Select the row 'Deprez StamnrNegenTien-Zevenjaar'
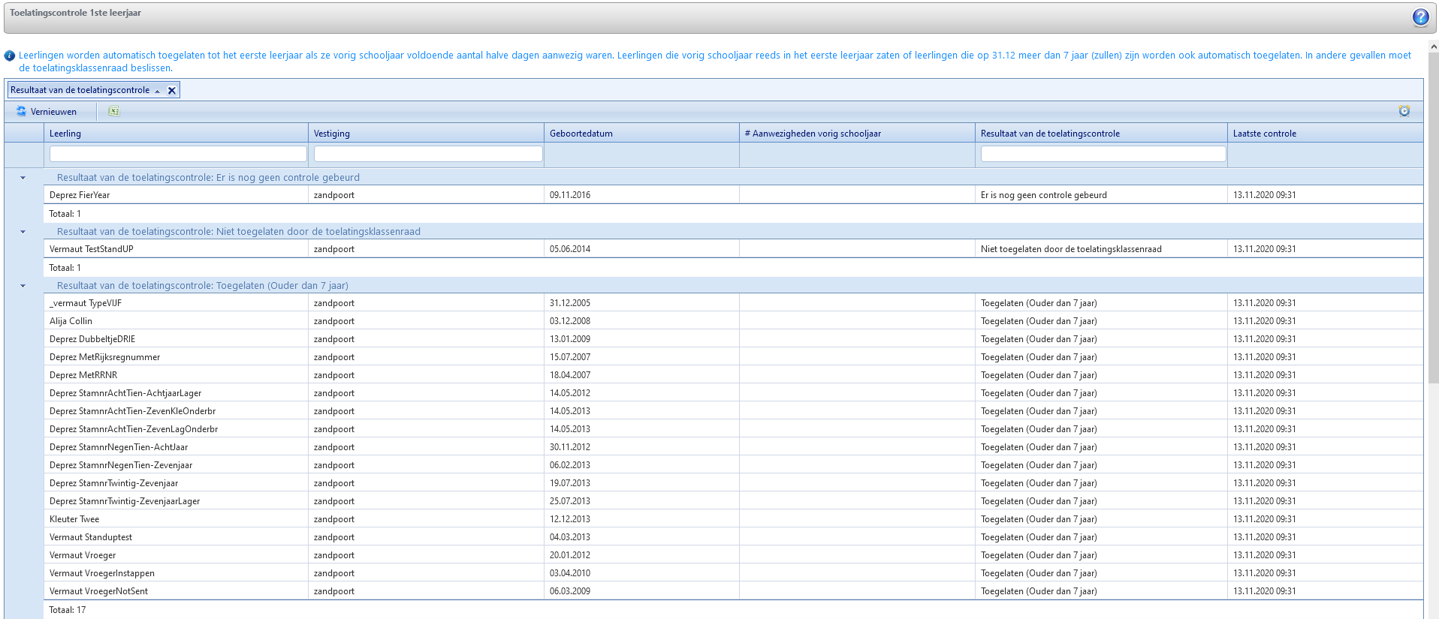The width and height of the screenshot is (1439, 619). point(733,465)
